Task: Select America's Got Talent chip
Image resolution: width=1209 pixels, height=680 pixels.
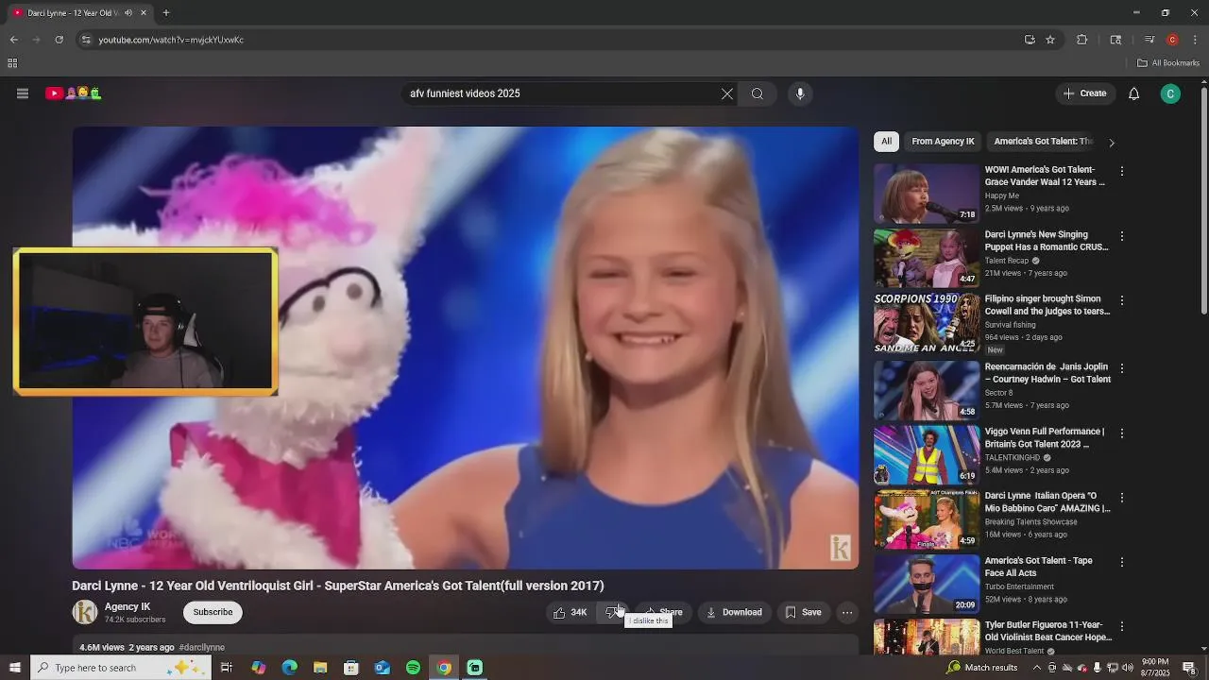Action: click(1043, 142)
